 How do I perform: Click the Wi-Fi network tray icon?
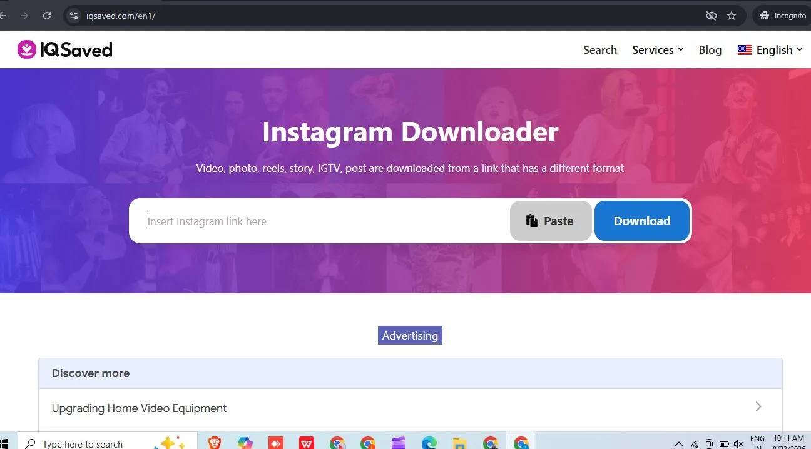click(695, 444)
